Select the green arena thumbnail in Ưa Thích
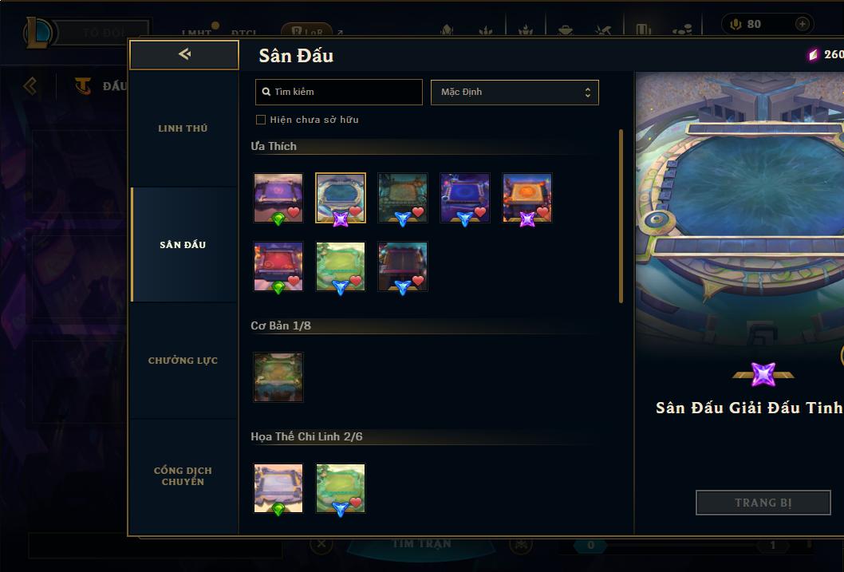The height and width of the screenshot is (572, 844). pyautogui.click(x=340, y=266)
